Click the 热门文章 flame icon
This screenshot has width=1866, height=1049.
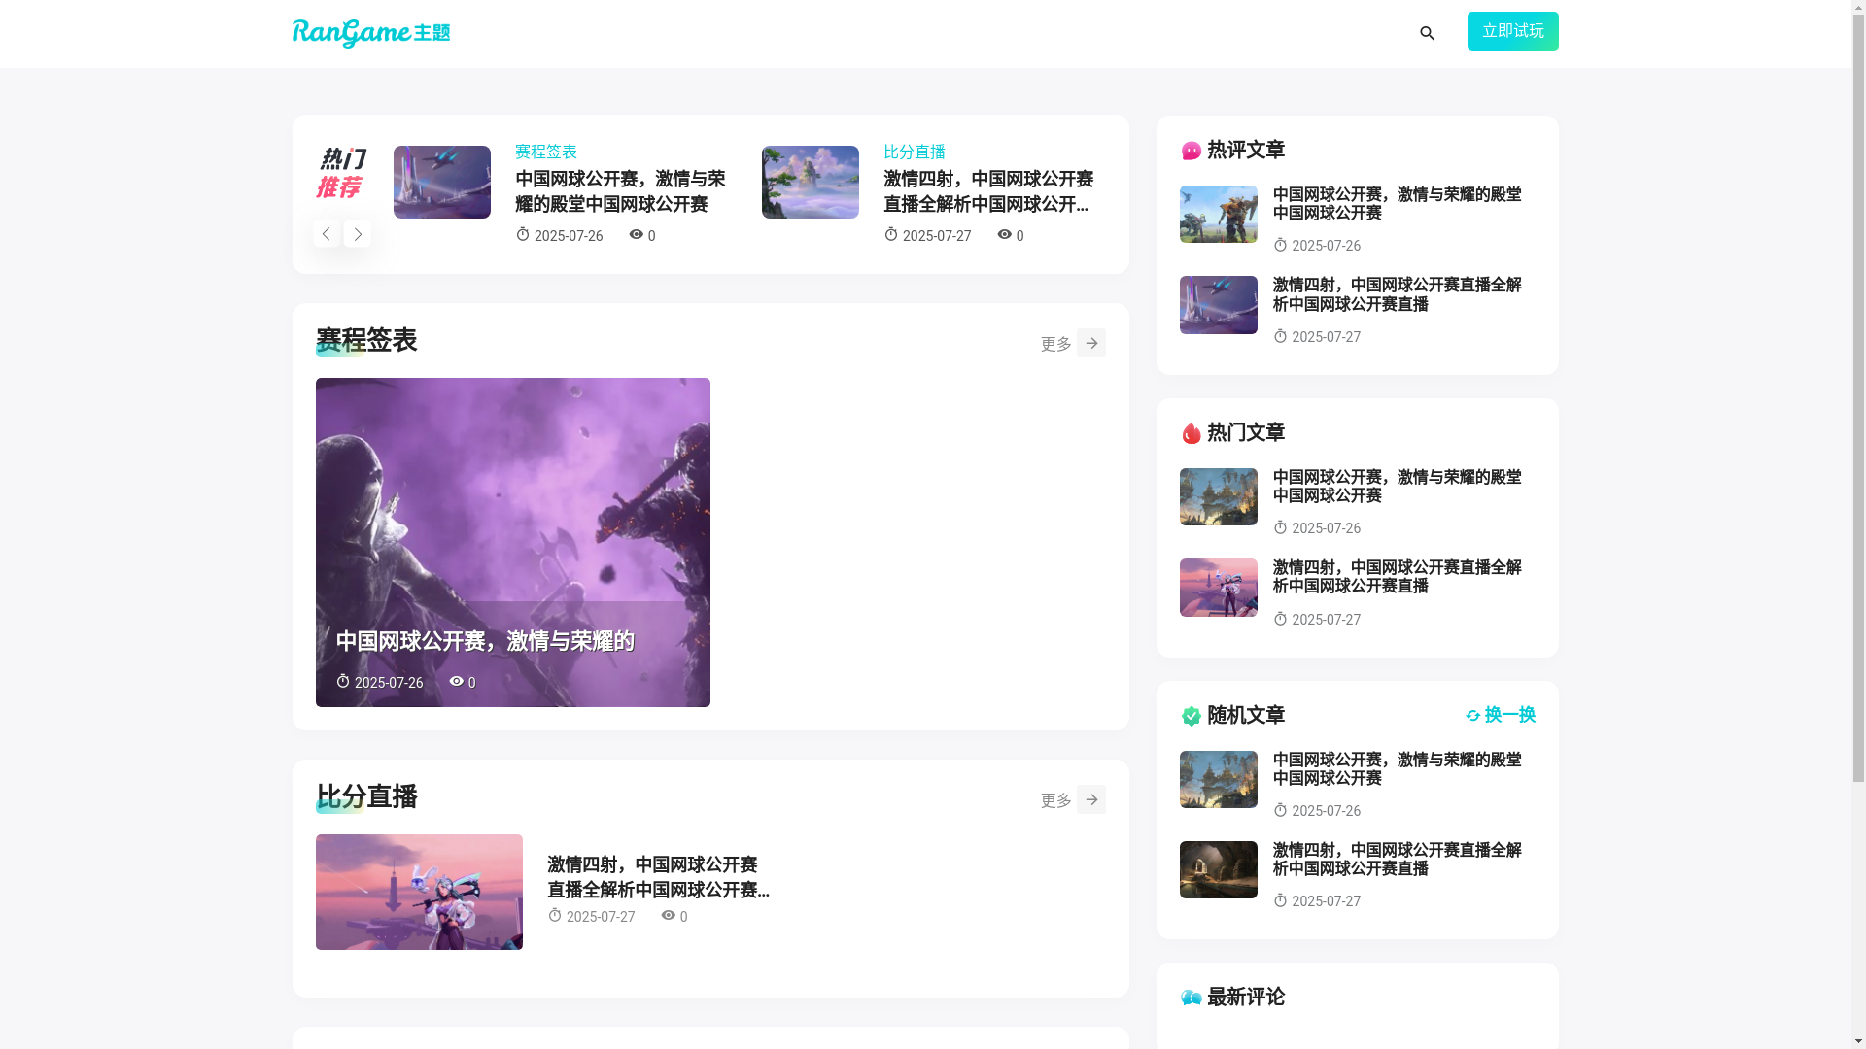tap(1191, 433)
